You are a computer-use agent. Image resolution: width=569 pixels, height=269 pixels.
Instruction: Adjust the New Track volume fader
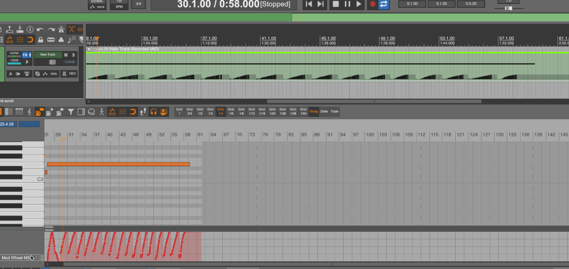pos(52,62)
